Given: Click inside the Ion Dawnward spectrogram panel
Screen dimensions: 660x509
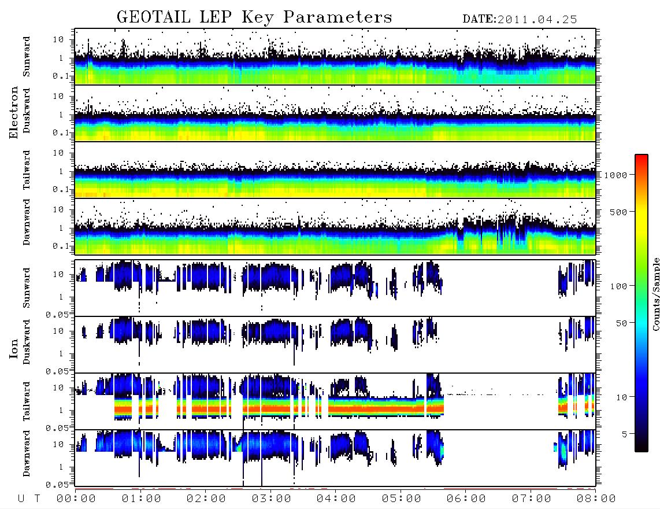Looking at the screenshot, I should click(x=335, y=458).
